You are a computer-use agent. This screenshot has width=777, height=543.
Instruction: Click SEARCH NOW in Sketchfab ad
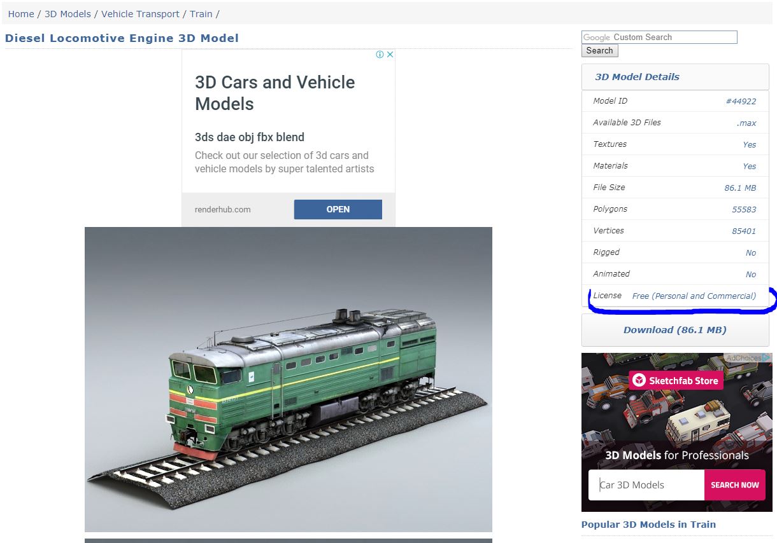735,485
